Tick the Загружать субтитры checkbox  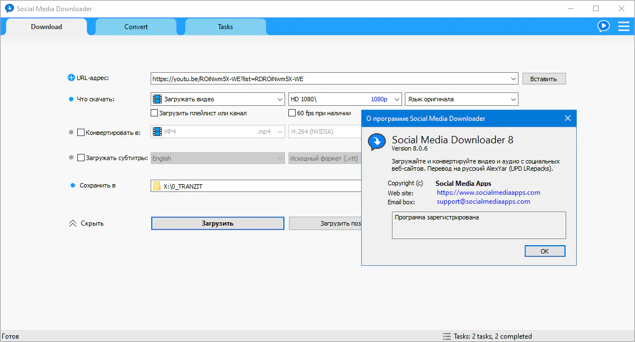coord(81,158)
